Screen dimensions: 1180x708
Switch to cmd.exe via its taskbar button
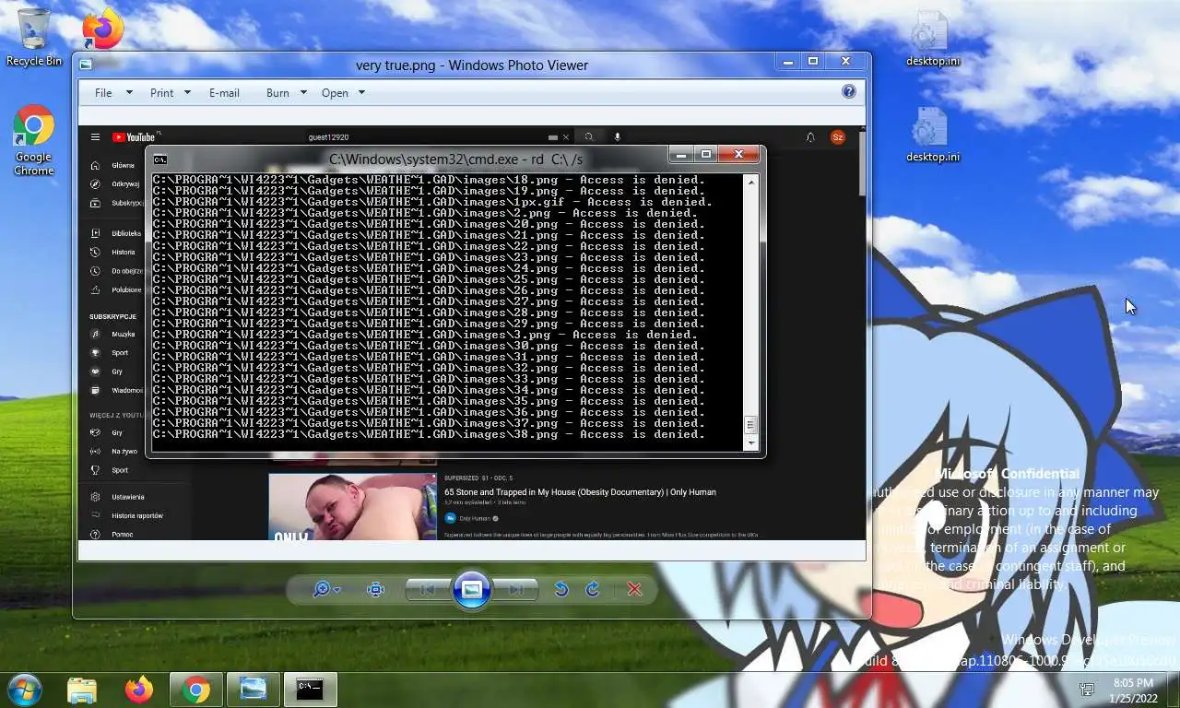[x=310, y=690]
